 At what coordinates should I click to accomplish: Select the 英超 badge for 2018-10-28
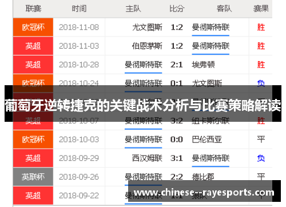(33, 65)
